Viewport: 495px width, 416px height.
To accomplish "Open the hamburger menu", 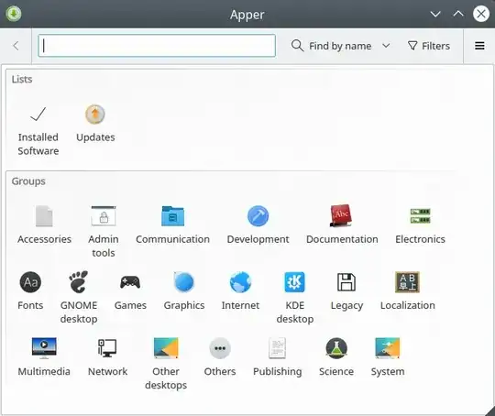I will click(x=479, y=46).
